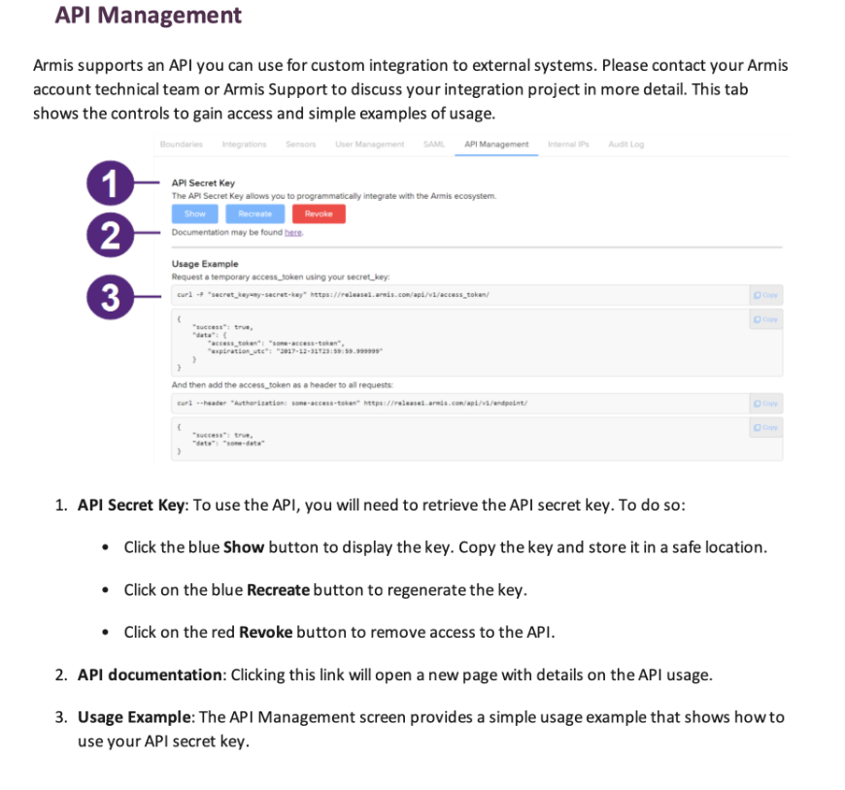
Task: Click the blue Recreate button
Action: pyautogui.click(x=254, y=214)
